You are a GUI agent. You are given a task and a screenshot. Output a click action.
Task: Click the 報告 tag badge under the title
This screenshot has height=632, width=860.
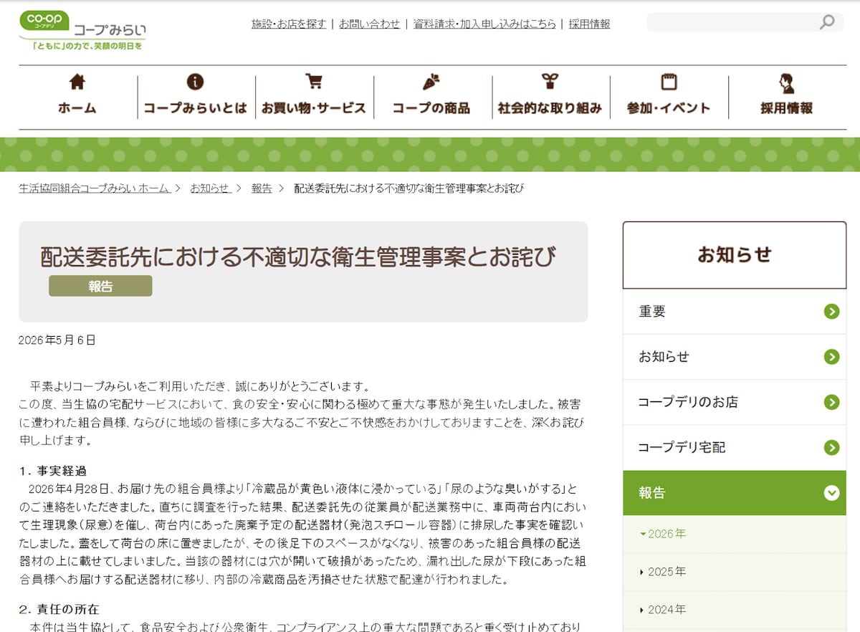click(100, 286)
